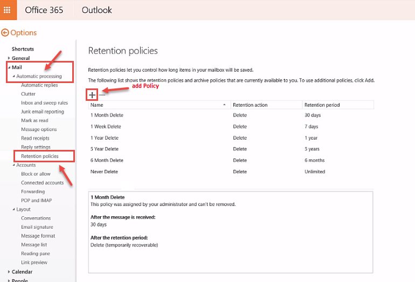Viewport: 415px width, 282px height.
Task: Collapse the Mail section
Action: 9,67
